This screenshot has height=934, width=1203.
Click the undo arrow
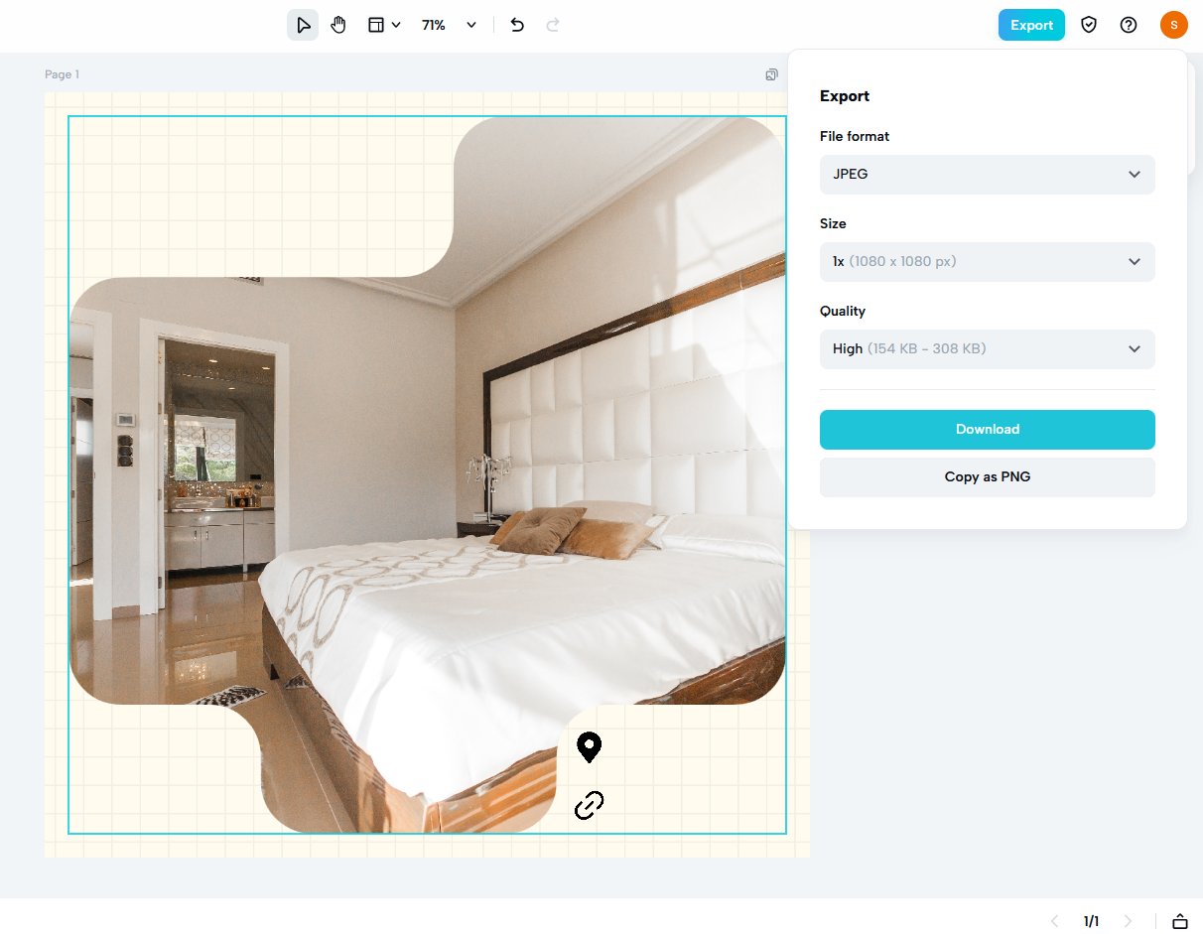(x=517, y=25)
